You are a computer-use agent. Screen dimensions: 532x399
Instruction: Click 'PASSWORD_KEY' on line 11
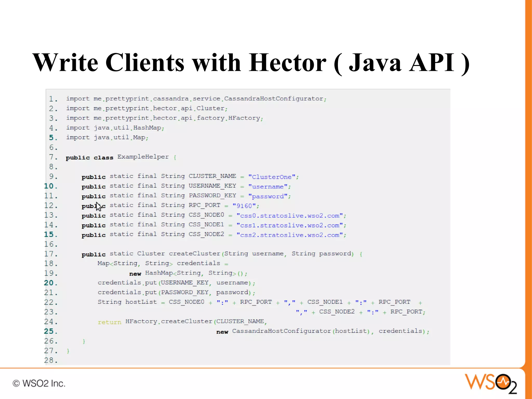point(212,195)
